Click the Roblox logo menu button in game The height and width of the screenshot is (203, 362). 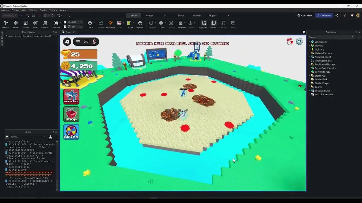tap(67, 42)
